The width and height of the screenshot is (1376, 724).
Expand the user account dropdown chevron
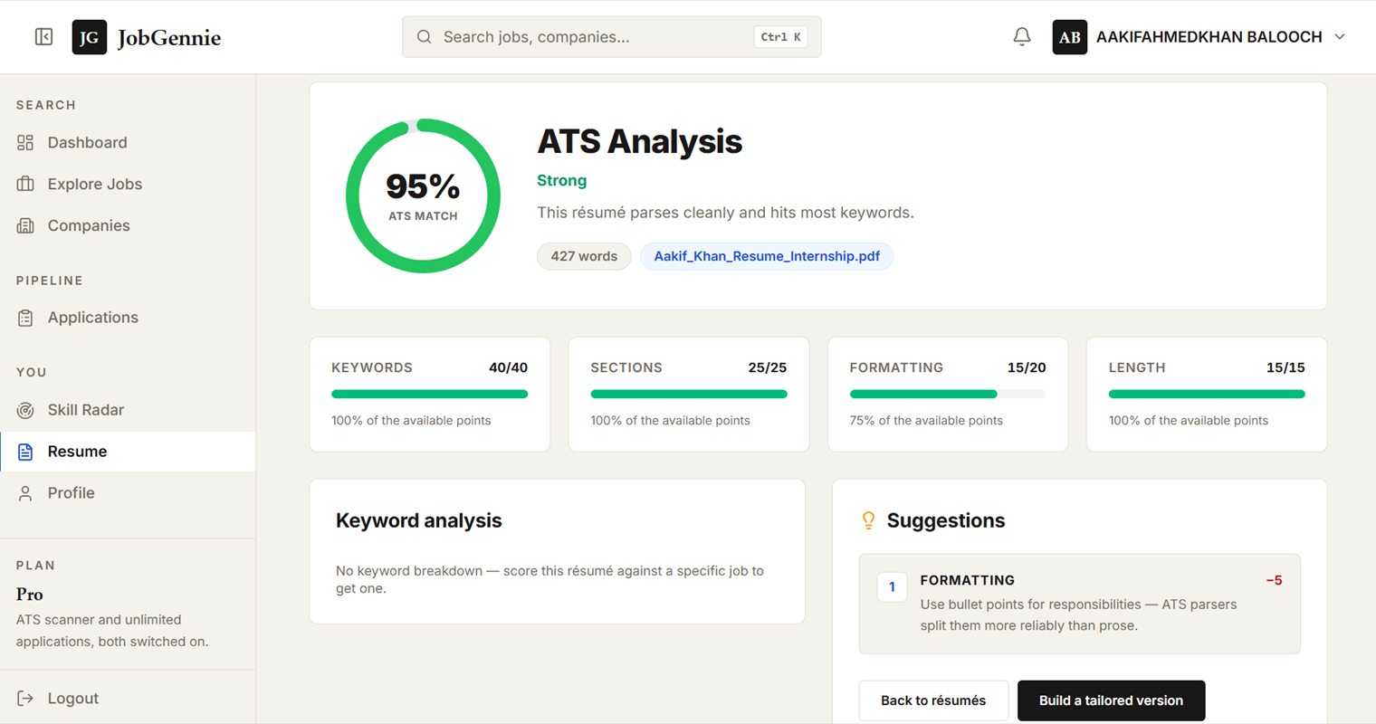point(1340,37)
